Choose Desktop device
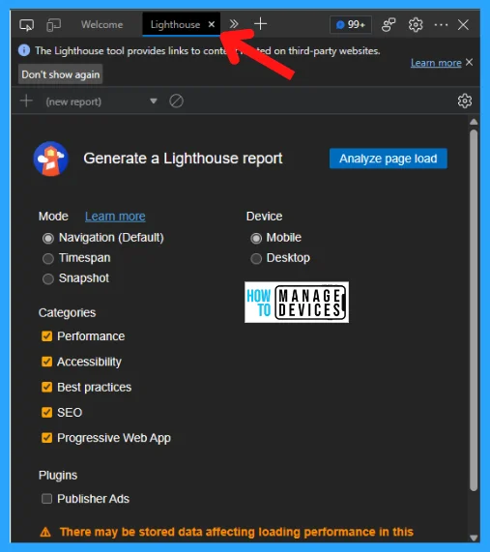The width and height of the screenshot is (490, 552). (x=256, y=259)
